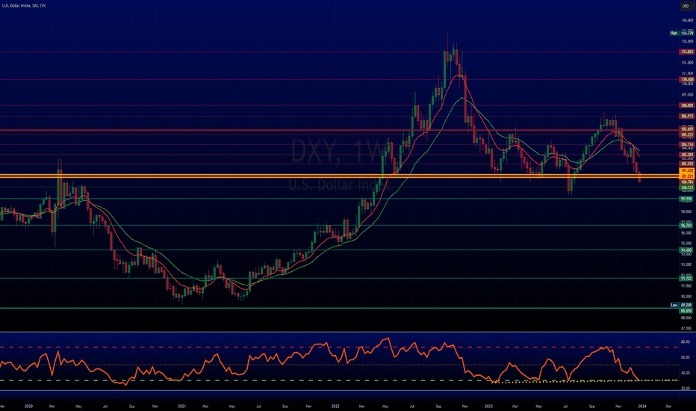Click the 108.031 red price label
The image size is (696, 411).
pyautogui.click(x=687, y=105)
